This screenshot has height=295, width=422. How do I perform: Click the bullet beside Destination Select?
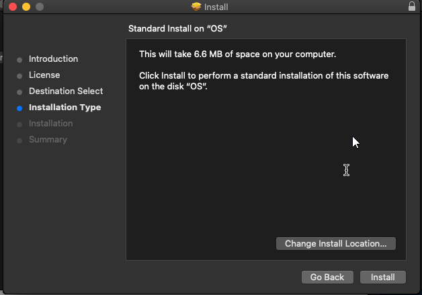pos(19,91)
